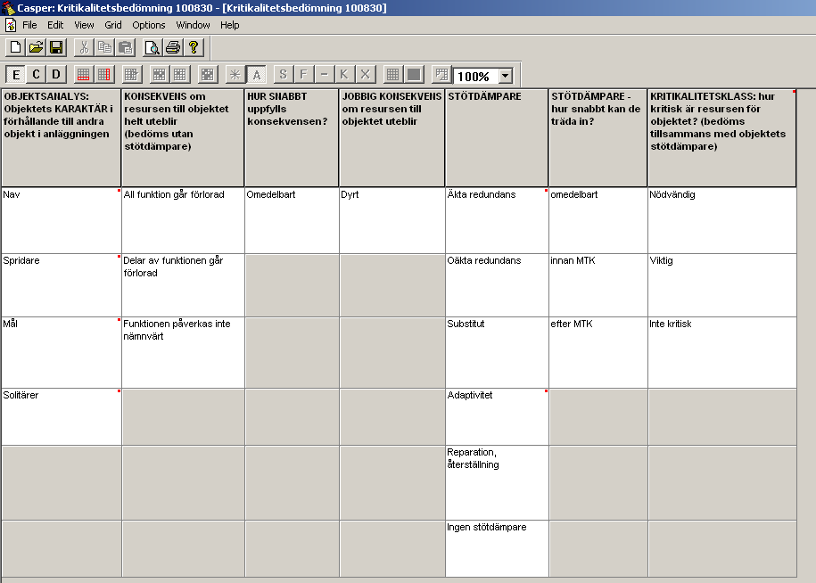Viewport: 816px width, 583px height.
Task: Select the HUR SNABBT column header
Action: [x=292, y=138]
